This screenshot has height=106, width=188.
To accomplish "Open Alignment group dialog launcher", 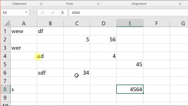I will 180,4.
